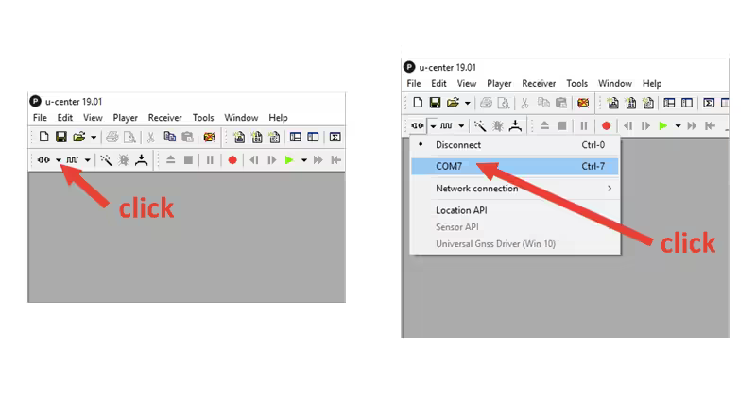The image size is (756, 396).
Task: Click Open folder icon in left window
Action: pos(79,137)
